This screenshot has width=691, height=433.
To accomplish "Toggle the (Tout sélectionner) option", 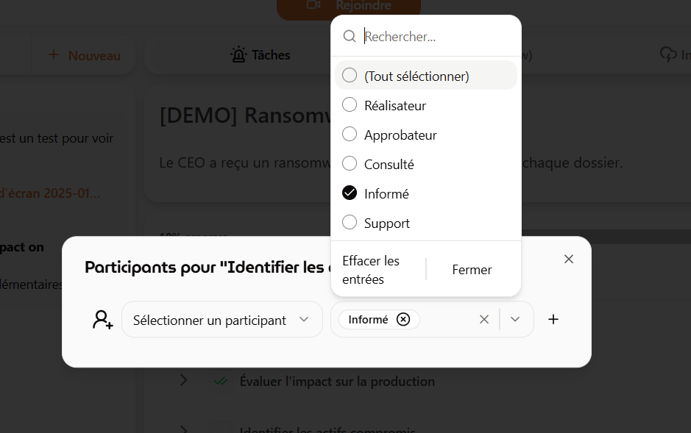I will pos(350,76).
